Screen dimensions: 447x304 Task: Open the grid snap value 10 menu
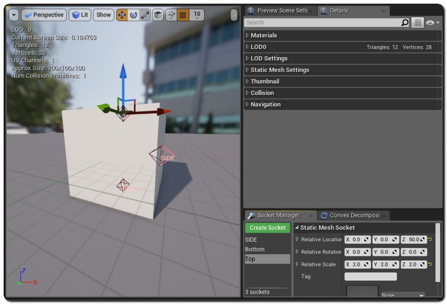[x=196, y=15]
